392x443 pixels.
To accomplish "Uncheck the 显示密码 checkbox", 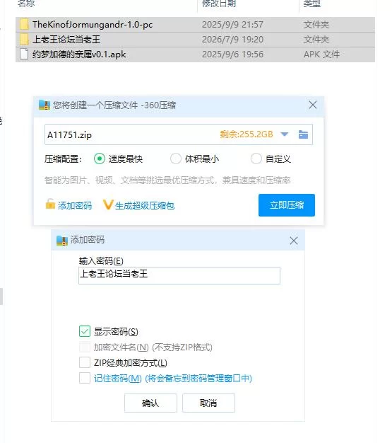I will [x=85, y=331].
